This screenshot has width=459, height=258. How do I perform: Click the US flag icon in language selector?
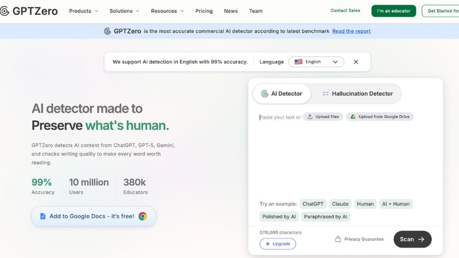click(298, 62)
